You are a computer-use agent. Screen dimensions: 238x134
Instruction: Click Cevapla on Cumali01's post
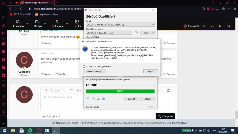pyautogui.click(x=169, y=74)
